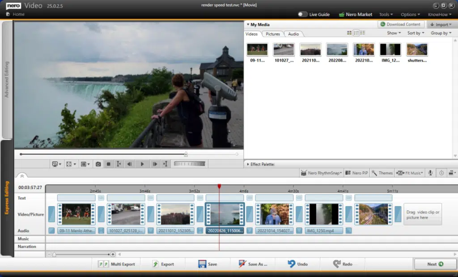Open the Group by dropdown
The width and height of the screenshot is (458, 277).
click(x=441, y=33)
